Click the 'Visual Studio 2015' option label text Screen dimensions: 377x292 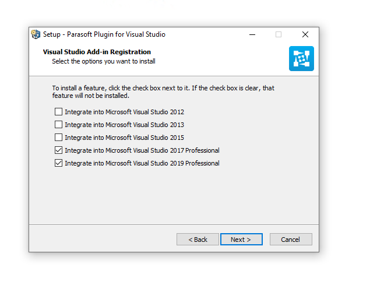[x=124, y=138]
